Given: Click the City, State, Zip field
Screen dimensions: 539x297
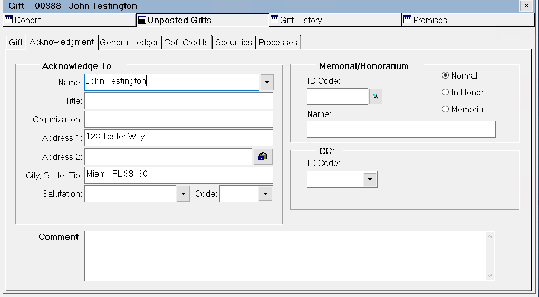Looking at the screenshot, I should tap(179, 175).
